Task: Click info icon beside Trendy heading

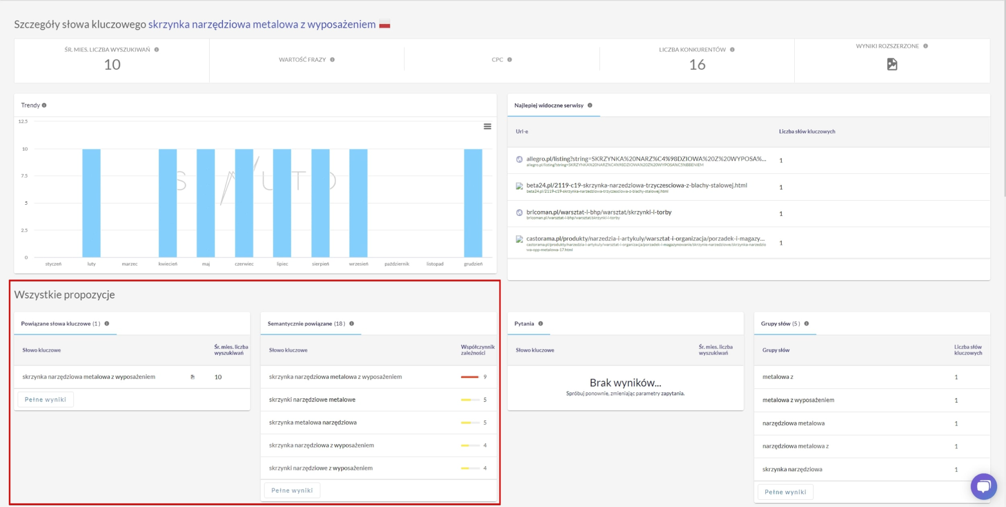Action: [44, 106]
